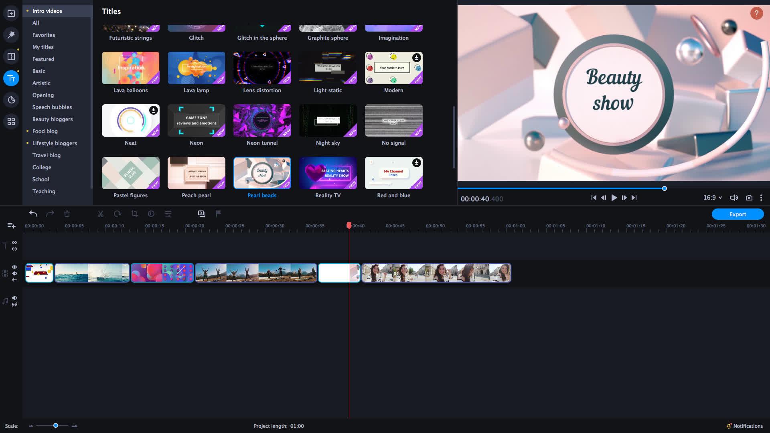
Task: Open the add-track menu above the timeline
Action: pyautogui.click(x=11, y=225)
